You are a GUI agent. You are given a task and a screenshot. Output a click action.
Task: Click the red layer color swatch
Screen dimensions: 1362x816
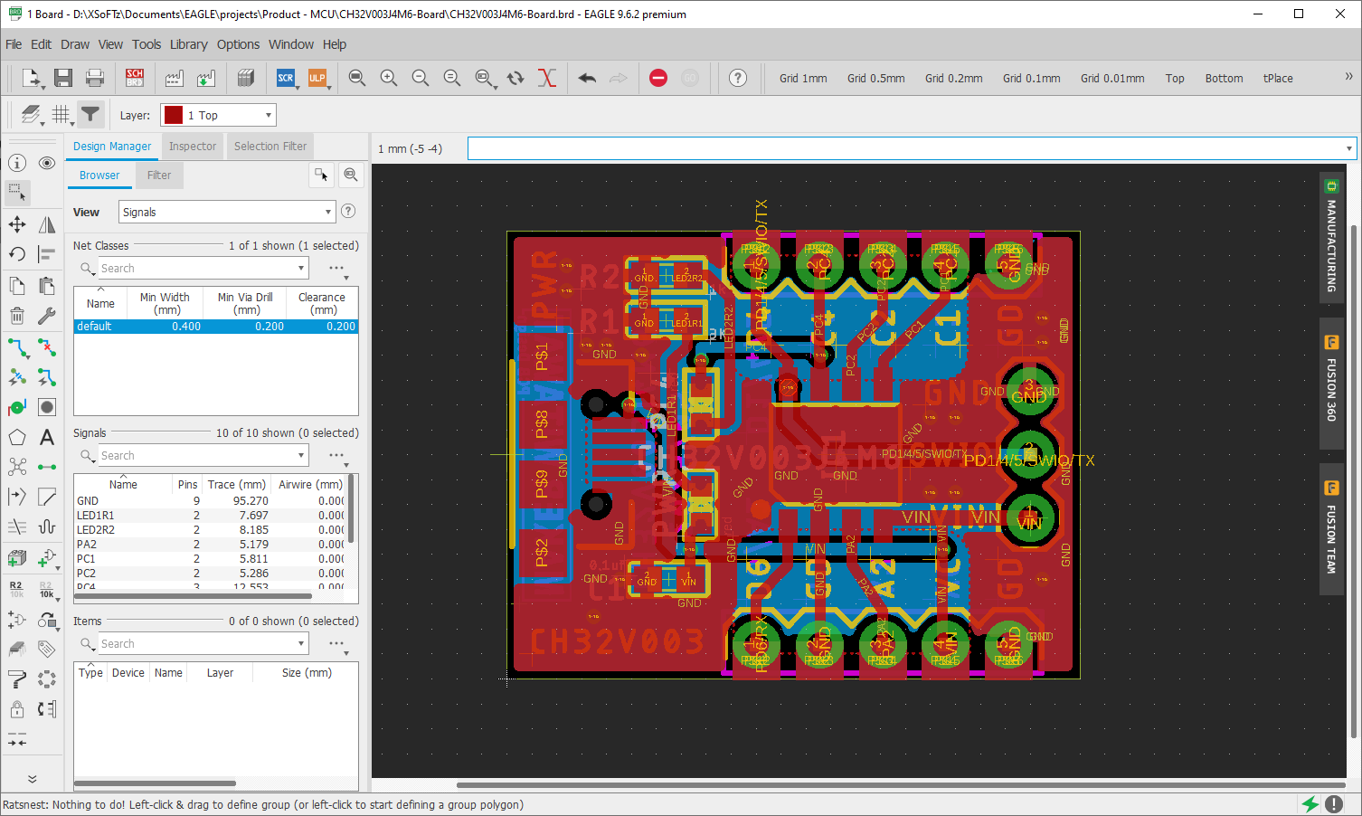173,115
